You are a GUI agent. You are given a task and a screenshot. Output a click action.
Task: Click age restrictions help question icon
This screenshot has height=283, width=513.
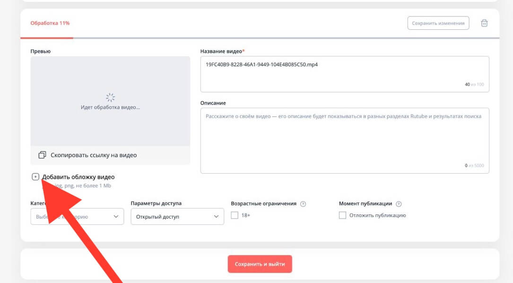pos(303,204)
